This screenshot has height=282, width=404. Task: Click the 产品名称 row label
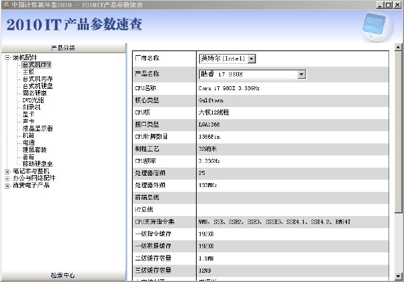coord(147,74)
